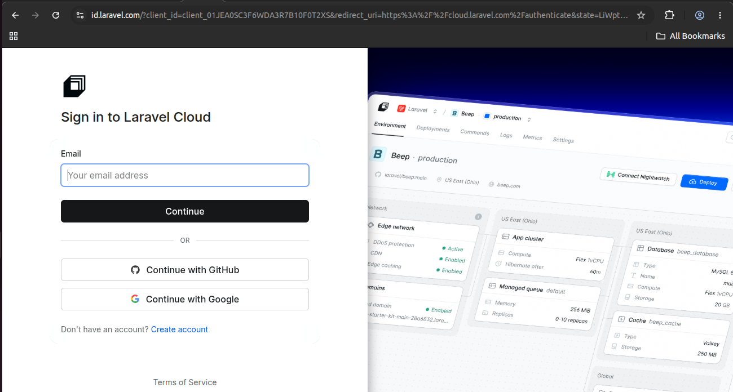
Task: Open the apps grid in bookmarks bar
Action: click(x=14, y=36)
